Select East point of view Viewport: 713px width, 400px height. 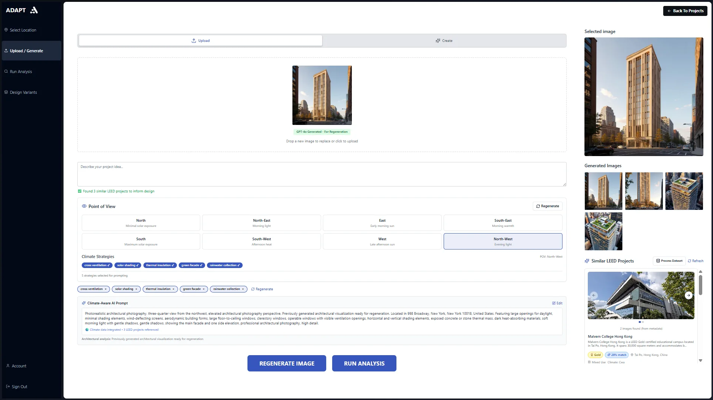(382, 223)
